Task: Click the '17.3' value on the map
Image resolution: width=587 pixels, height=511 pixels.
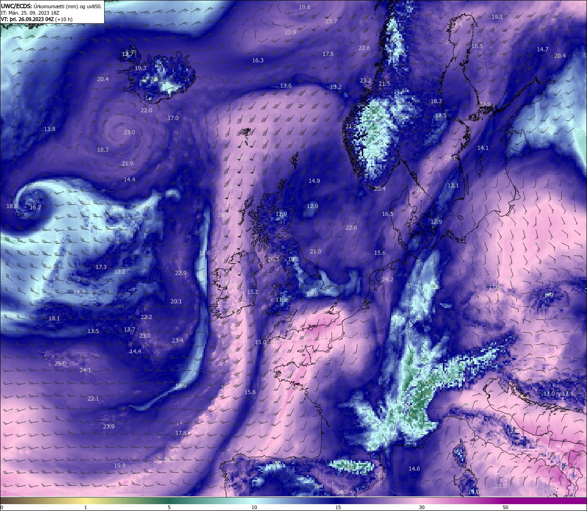Action: point(101,267)
